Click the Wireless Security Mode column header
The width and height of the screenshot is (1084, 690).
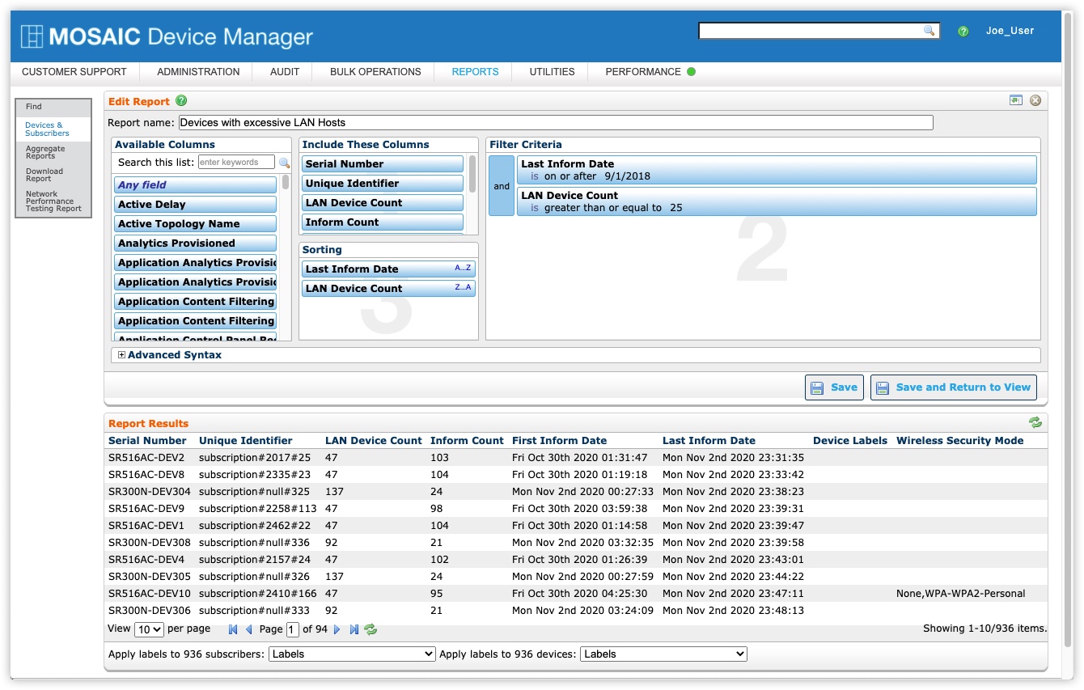(960, 441)
